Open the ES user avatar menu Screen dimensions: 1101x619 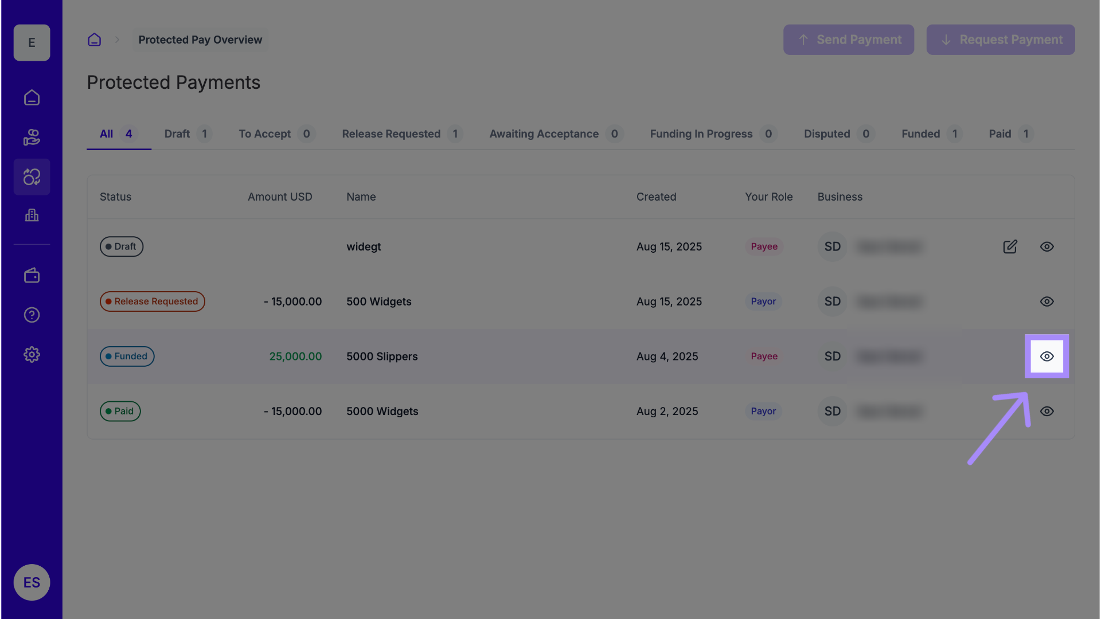32,582
